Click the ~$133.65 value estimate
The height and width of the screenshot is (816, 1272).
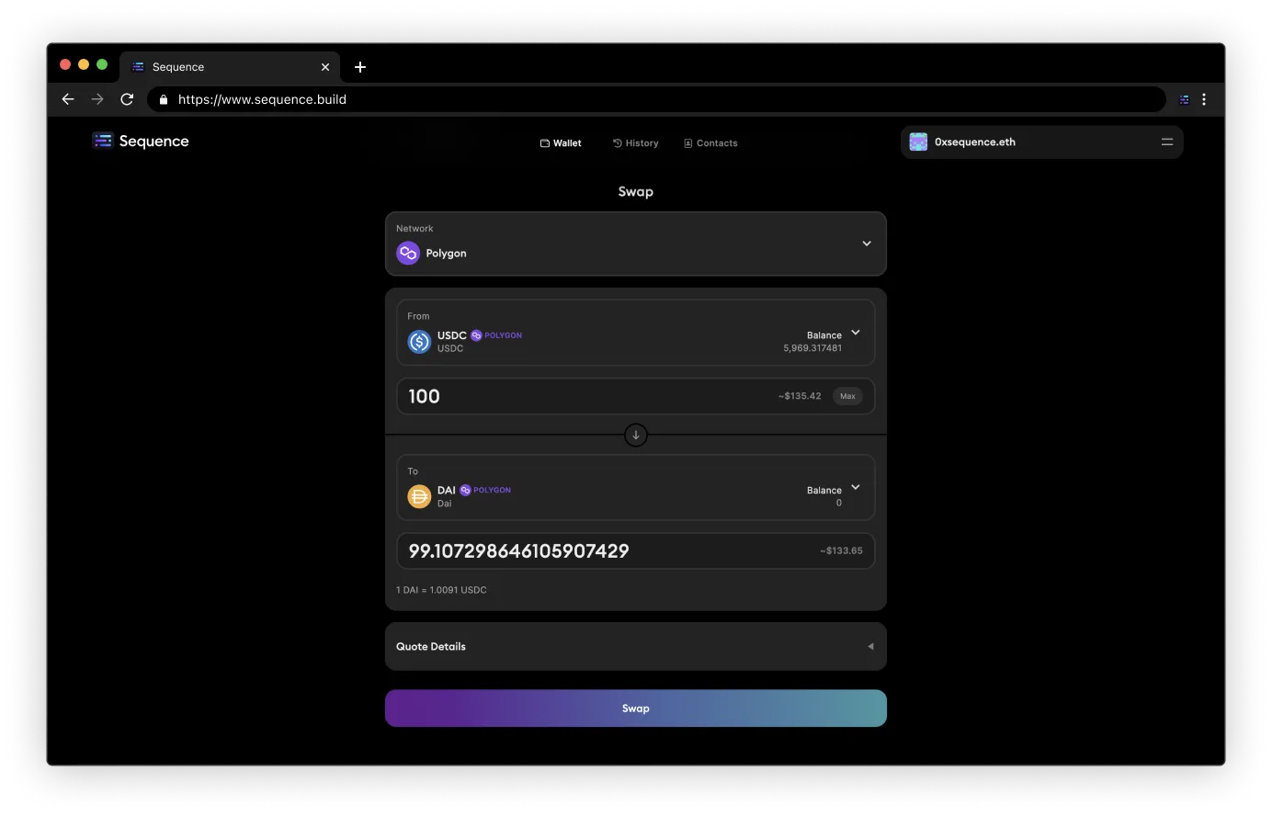841,551
